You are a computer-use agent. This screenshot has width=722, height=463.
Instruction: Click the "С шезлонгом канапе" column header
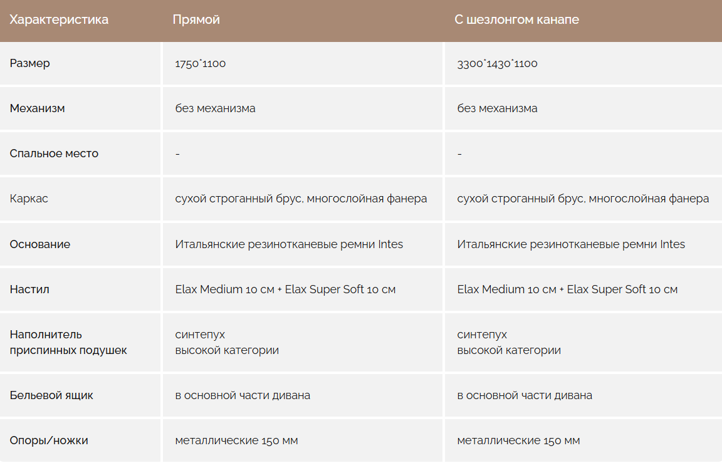point(516,19)
